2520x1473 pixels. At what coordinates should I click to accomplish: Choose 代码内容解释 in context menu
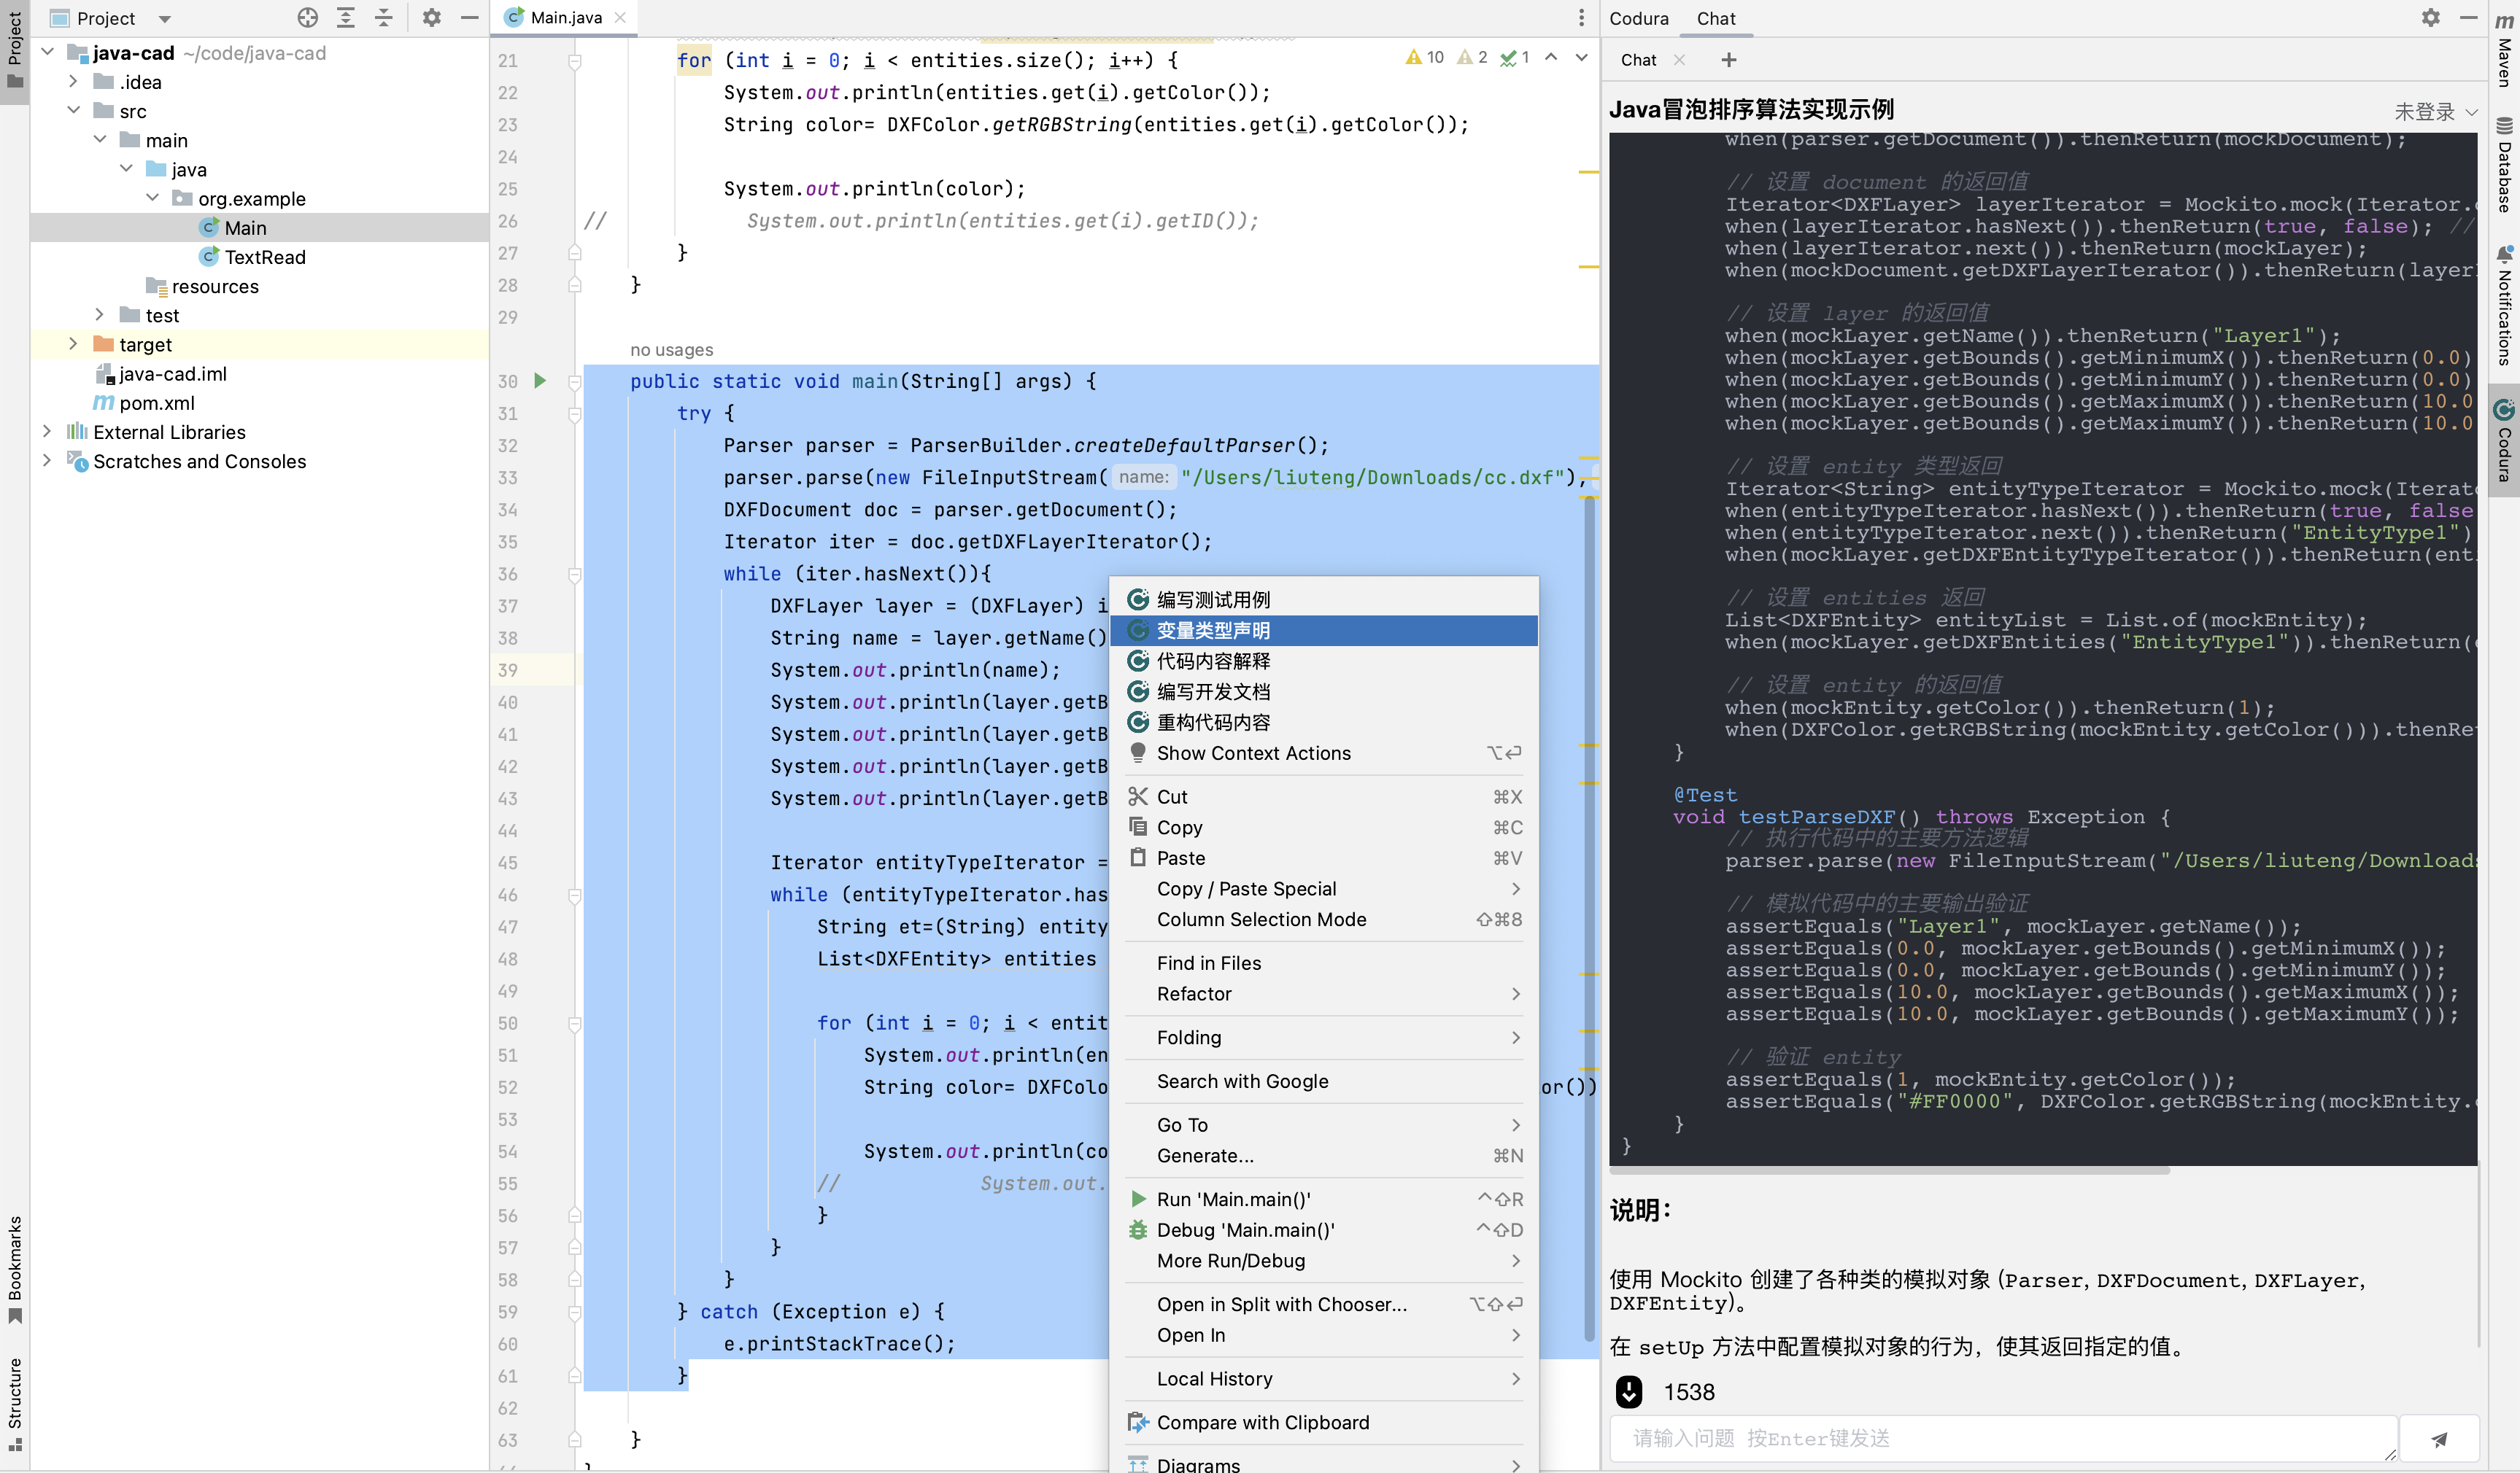[1324, 661]
